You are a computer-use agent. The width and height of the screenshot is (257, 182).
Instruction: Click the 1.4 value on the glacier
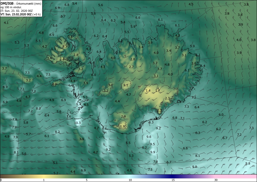pos(148,91)
